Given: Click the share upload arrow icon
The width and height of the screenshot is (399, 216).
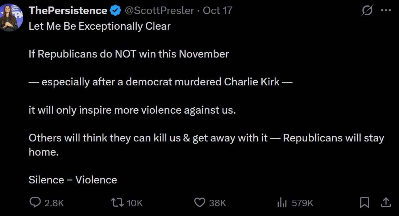Looking at the screenshot, I should point(386,202).
